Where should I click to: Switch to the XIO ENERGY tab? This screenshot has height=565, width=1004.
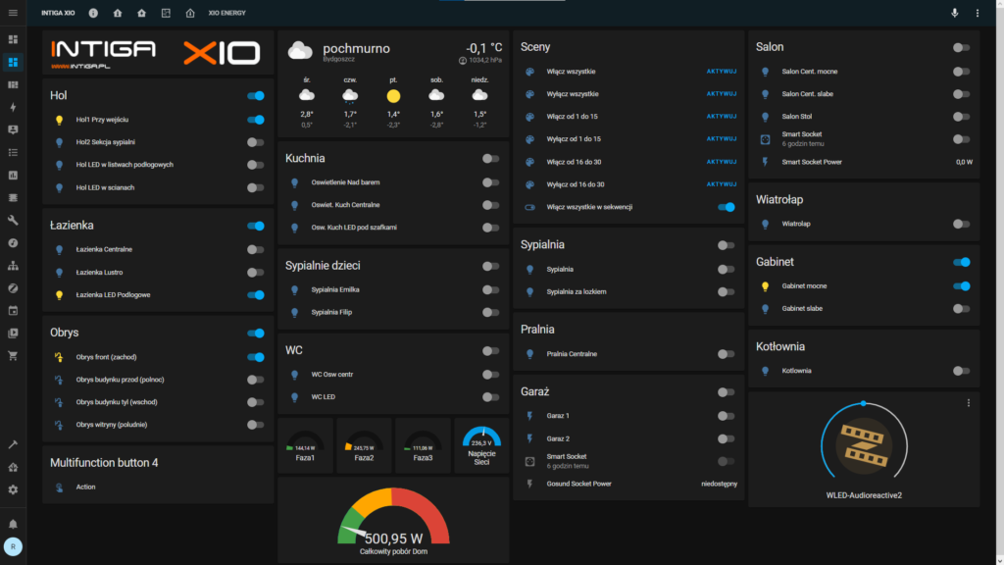(226, 13)
